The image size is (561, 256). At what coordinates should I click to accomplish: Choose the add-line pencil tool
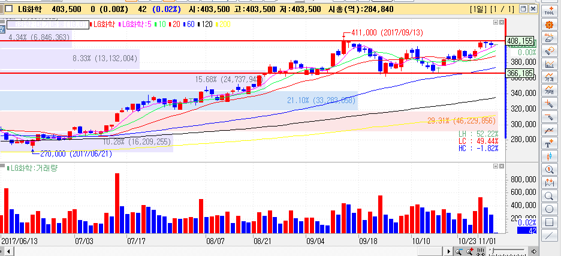click(x=549, y=104)
